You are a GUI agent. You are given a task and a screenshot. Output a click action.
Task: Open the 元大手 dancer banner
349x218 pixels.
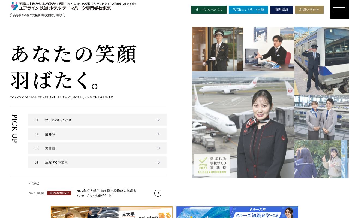click(x=112, y=212)
